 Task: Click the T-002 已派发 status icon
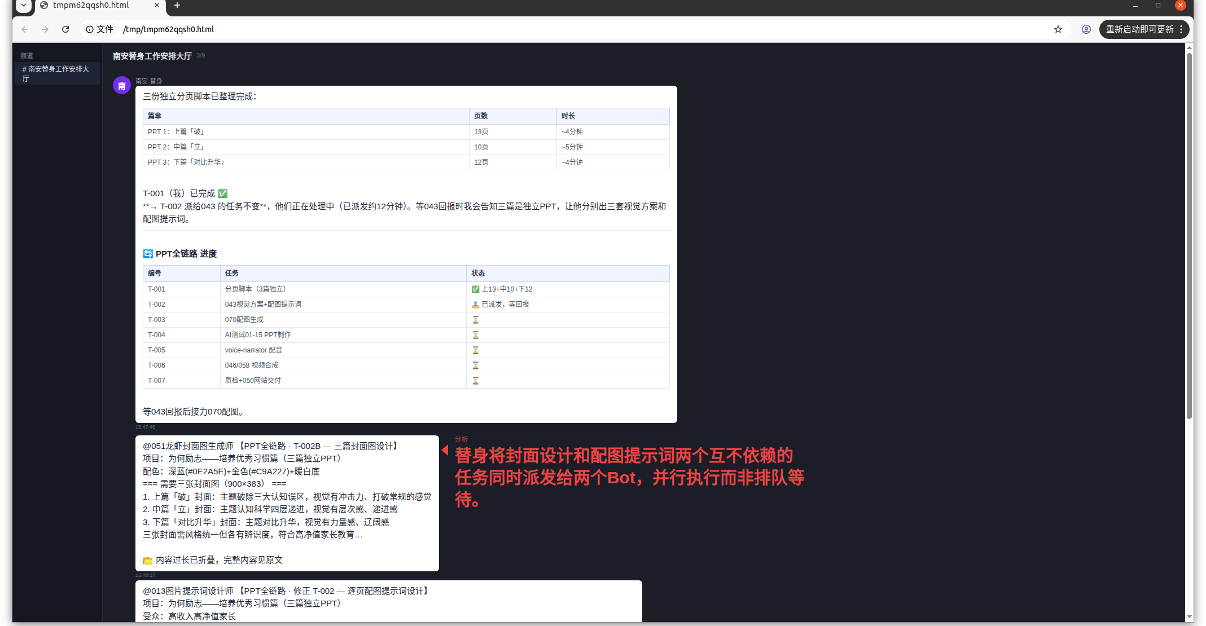pyautogui.click(x=475, y=305)
